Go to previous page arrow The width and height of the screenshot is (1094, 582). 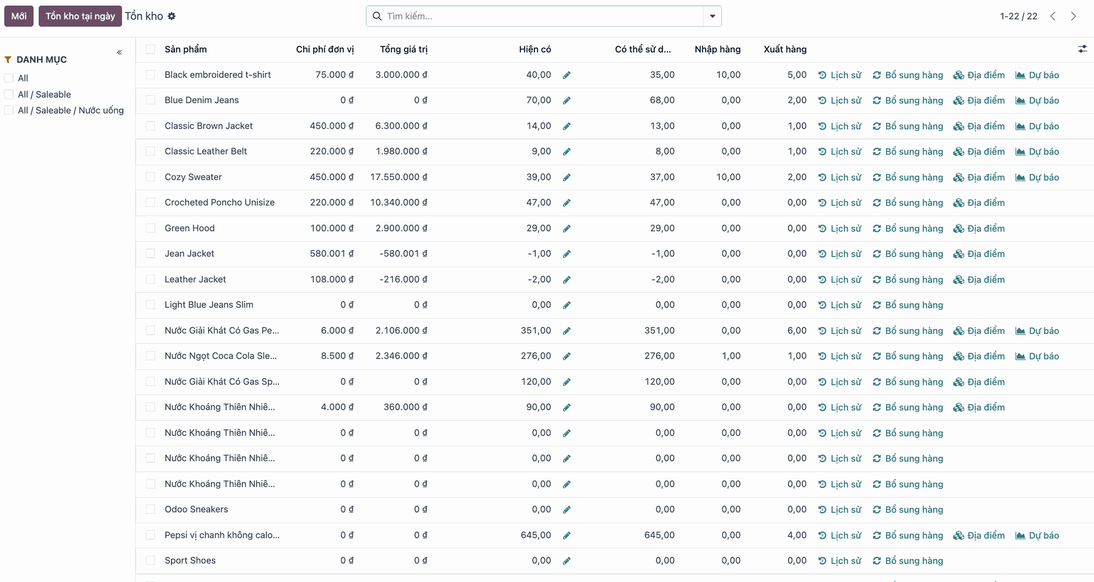point(1053,17)
